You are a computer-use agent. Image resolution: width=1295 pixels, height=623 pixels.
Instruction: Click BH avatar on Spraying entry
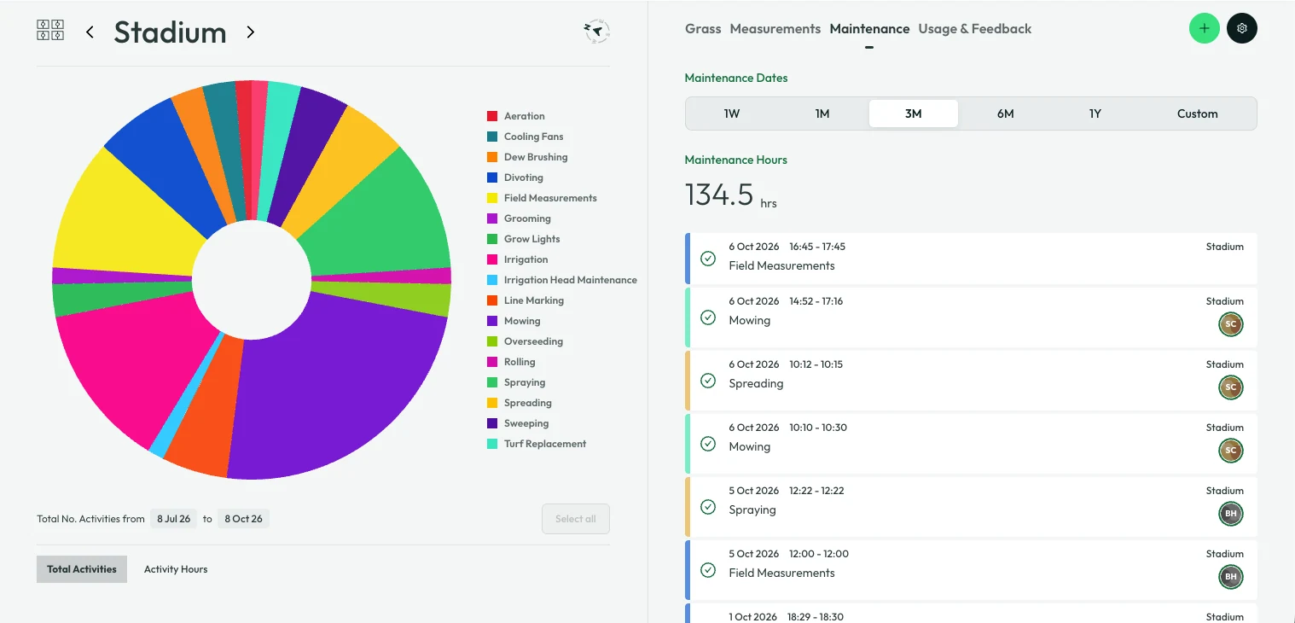point(1230,514)
